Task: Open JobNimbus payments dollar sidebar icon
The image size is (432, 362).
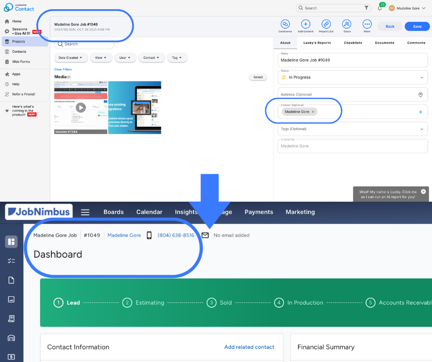Action: point(11,357)
